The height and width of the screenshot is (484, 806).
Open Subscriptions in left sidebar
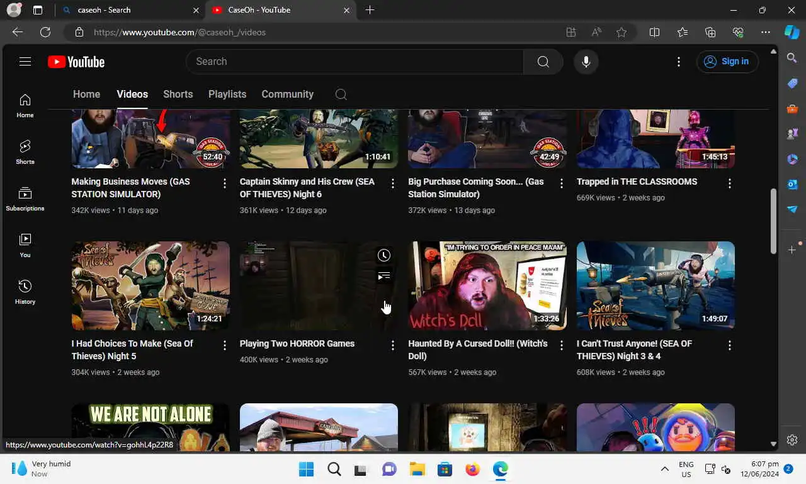(25, 199)
